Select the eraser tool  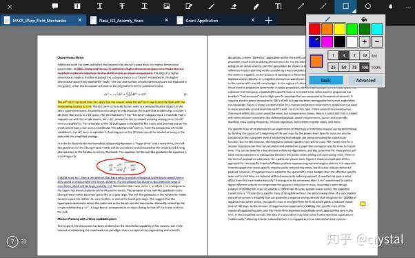point(234,6)
